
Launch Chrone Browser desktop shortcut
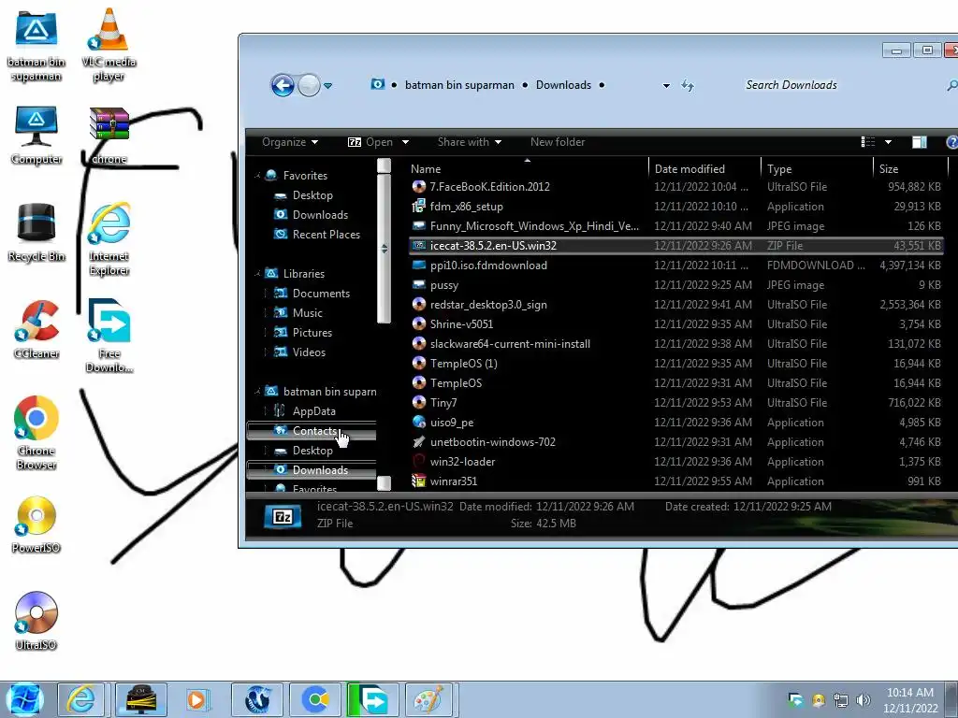coord(36,433)
